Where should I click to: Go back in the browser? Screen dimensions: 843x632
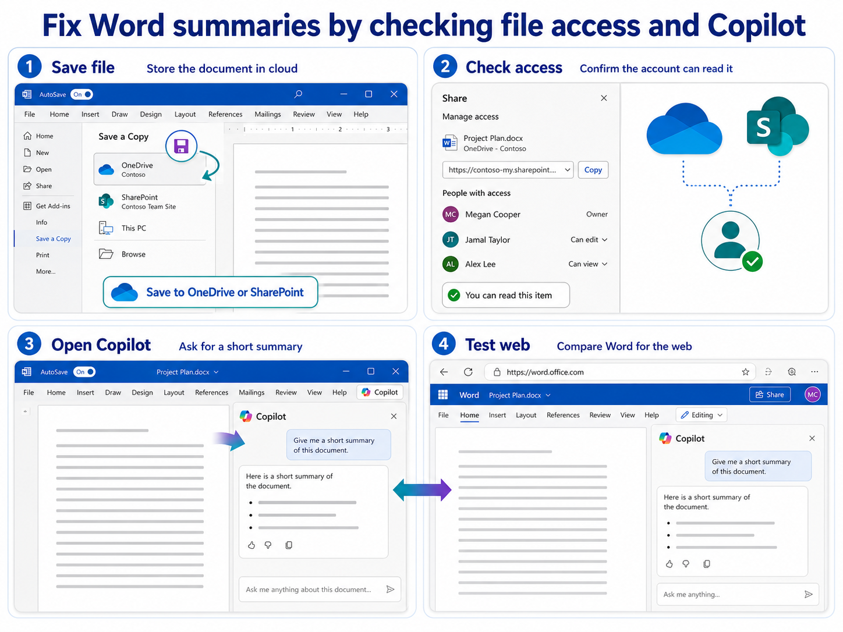pyautogui.click(x=444, y=372)
